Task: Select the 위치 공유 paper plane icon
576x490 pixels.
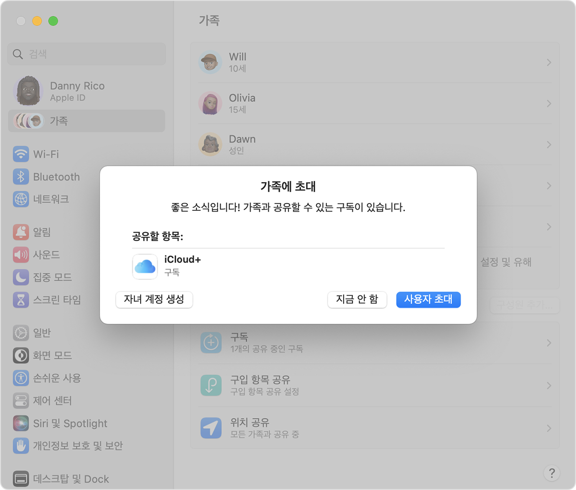Action: coord(211,428)
